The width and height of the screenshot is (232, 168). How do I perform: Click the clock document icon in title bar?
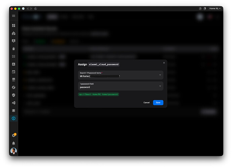(x=200, y=8)
